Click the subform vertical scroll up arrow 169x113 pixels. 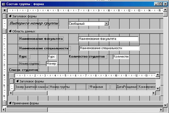pos(158,75)
